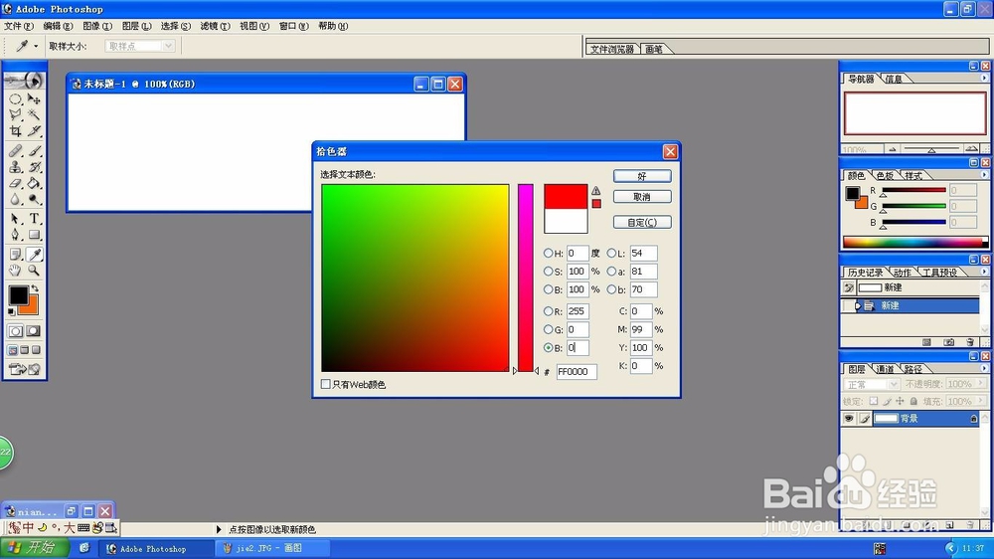The height and width of the screenshot is (559, 994).
Task: Open the Navigator panel flyout menu arrow
Action: [x=984, y=78]
